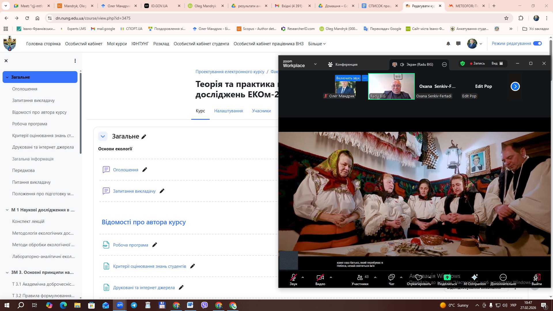553x311 pixels.
Task: Click the green shield security icon
Action: click(463, 63)
